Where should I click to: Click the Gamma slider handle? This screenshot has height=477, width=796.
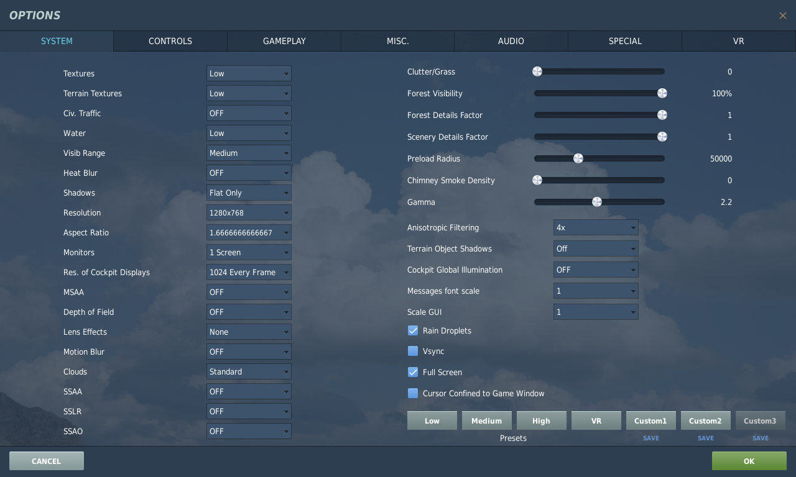click(597, 202)
